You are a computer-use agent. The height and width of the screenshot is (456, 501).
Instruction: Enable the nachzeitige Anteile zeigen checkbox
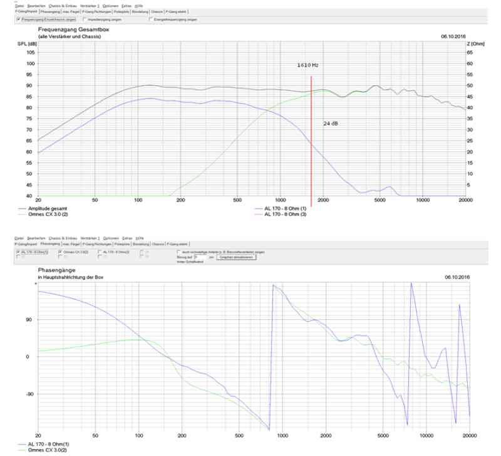click(x=178, y=252)
